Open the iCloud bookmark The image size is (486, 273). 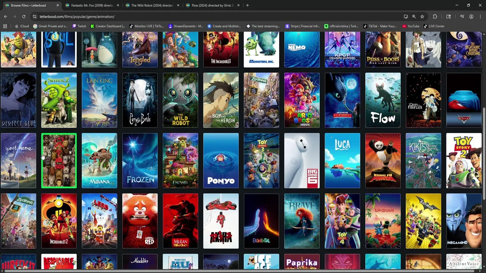[x=22, y=26]
